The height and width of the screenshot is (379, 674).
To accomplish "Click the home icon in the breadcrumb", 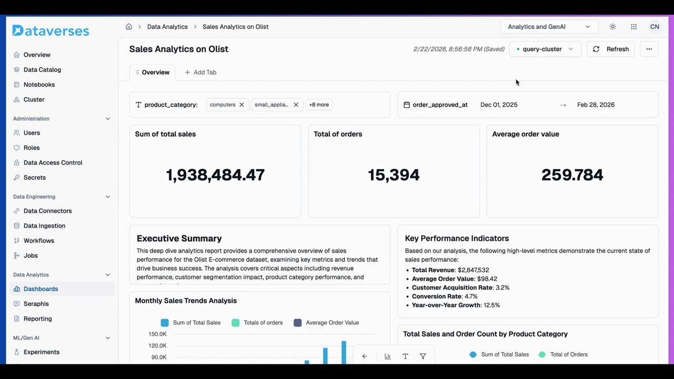I will [x=128, y=26].
